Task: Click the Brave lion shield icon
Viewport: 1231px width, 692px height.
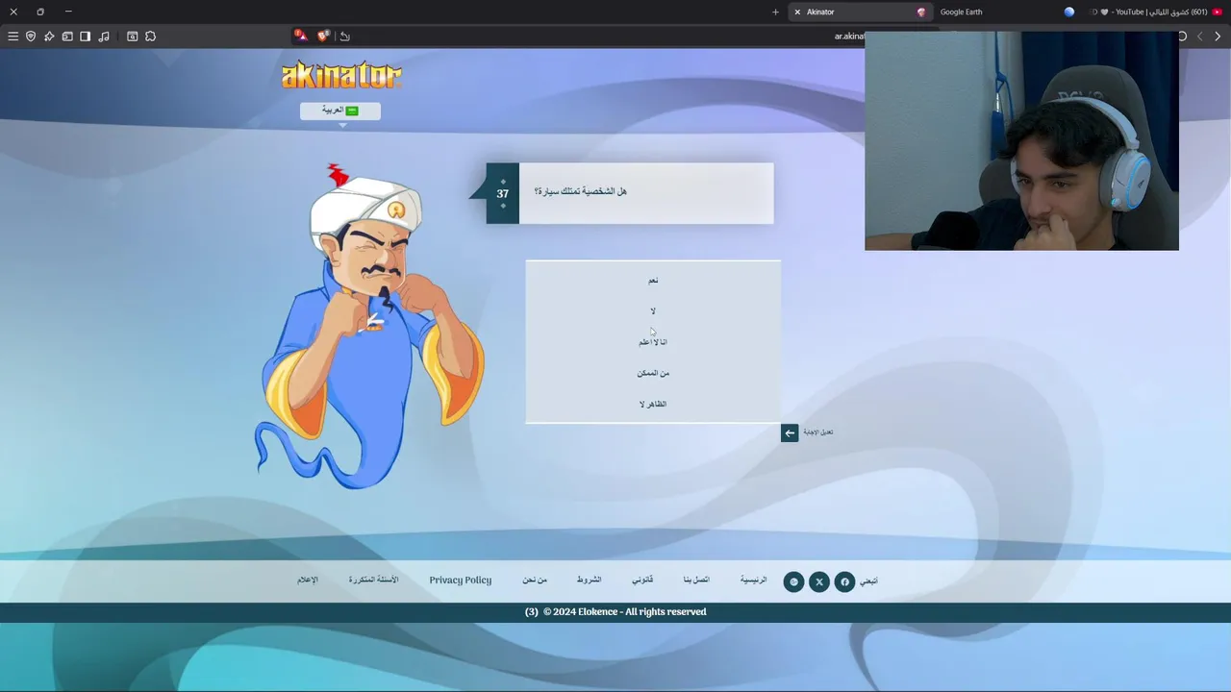Action: pos(323,36)
